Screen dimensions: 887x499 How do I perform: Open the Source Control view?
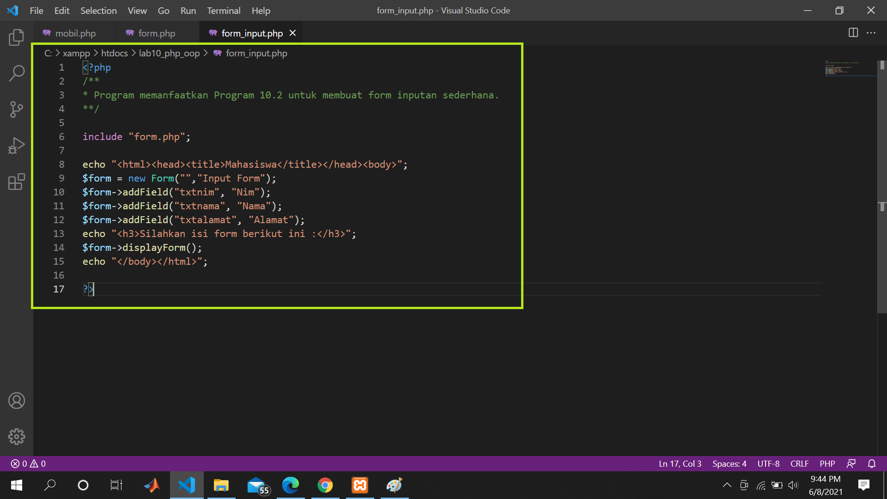pyautogui.click(x=17, y=110)
